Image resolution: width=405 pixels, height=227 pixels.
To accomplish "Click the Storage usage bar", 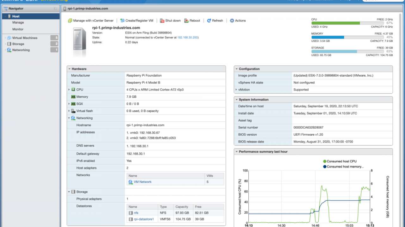I will [x=348, y=51].
